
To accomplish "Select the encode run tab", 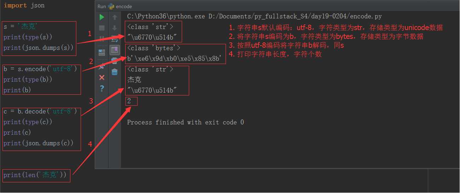I will click(120, 6).
